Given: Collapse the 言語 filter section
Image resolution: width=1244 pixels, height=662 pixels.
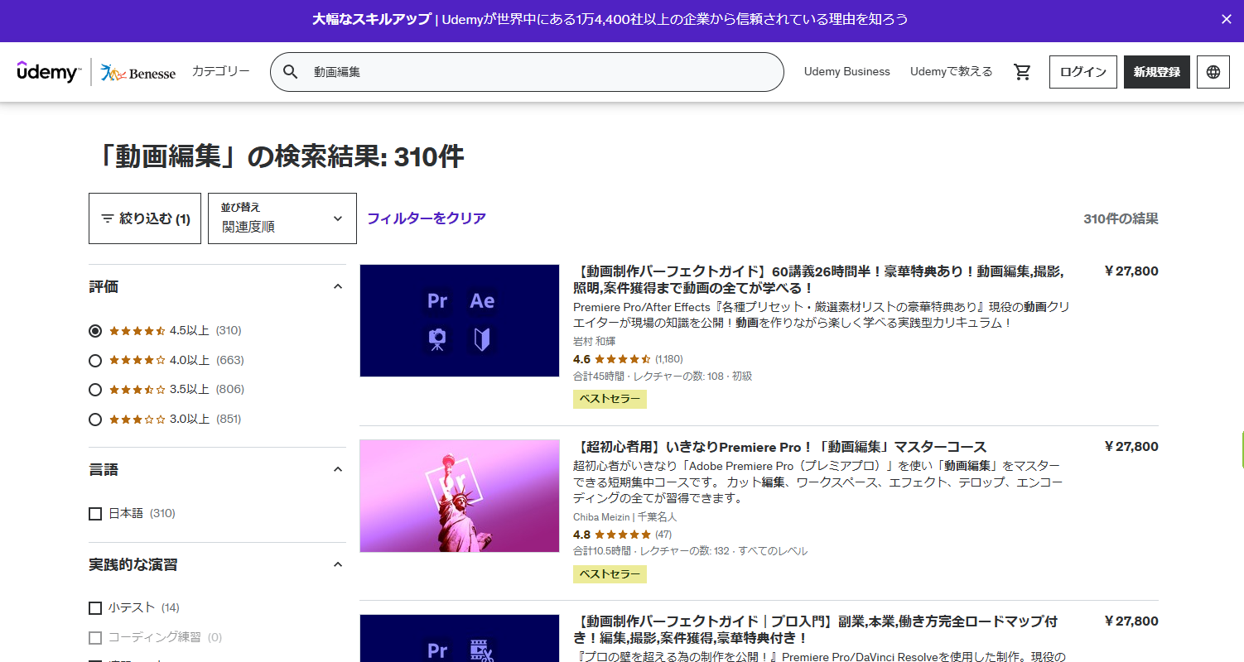Looking at the screenshot, I should click(x=337, y=469).
